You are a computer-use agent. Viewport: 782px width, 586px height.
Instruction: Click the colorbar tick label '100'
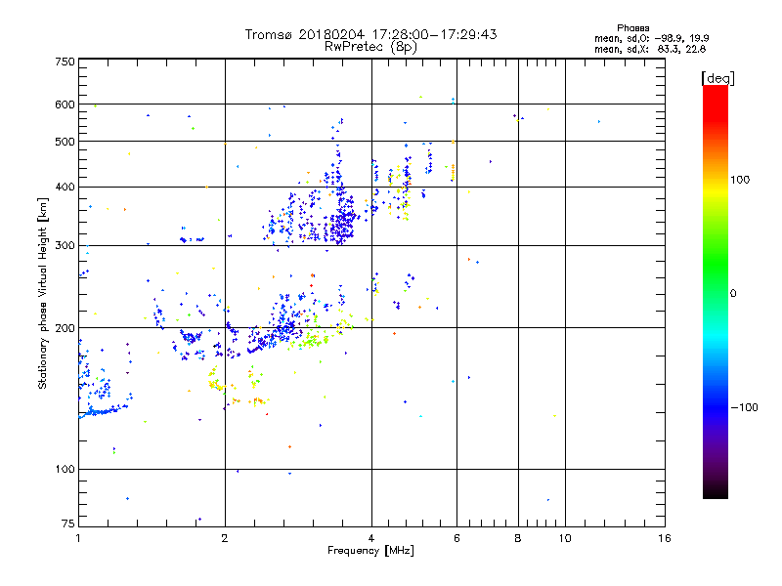[x=740, y=180]
